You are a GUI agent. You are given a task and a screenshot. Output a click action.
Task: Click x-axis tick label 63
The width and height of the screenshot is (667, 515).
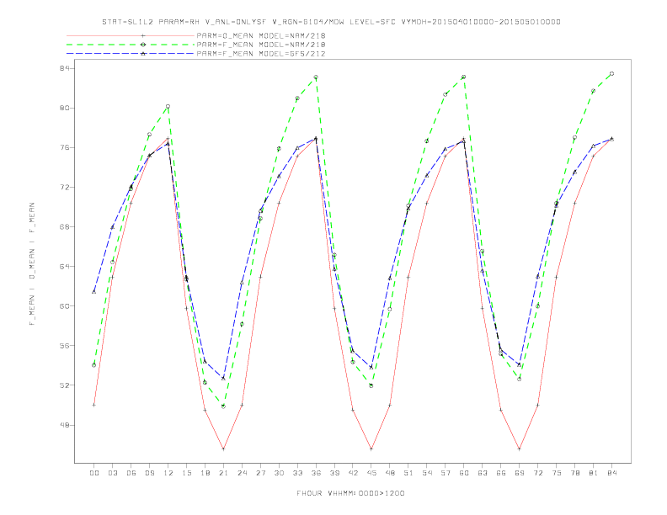[483, 473]
